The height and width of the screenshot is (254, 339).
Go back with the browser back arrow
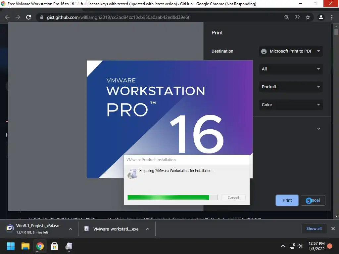tap(7, 17)
